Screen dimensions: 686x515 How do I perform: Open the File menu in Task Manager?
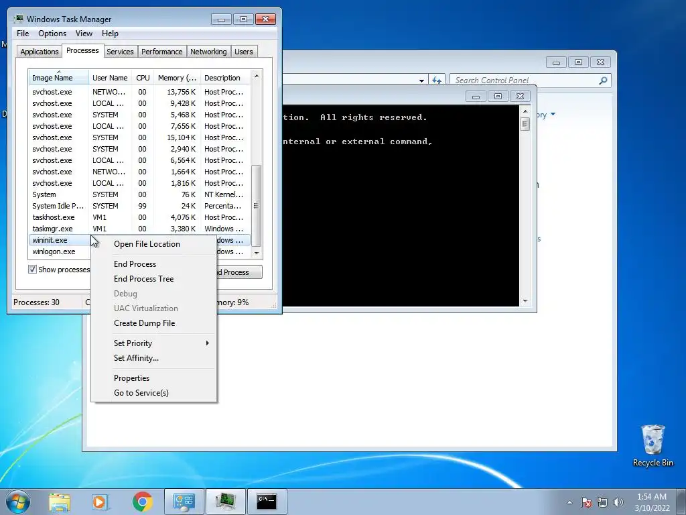coord(23,34)
